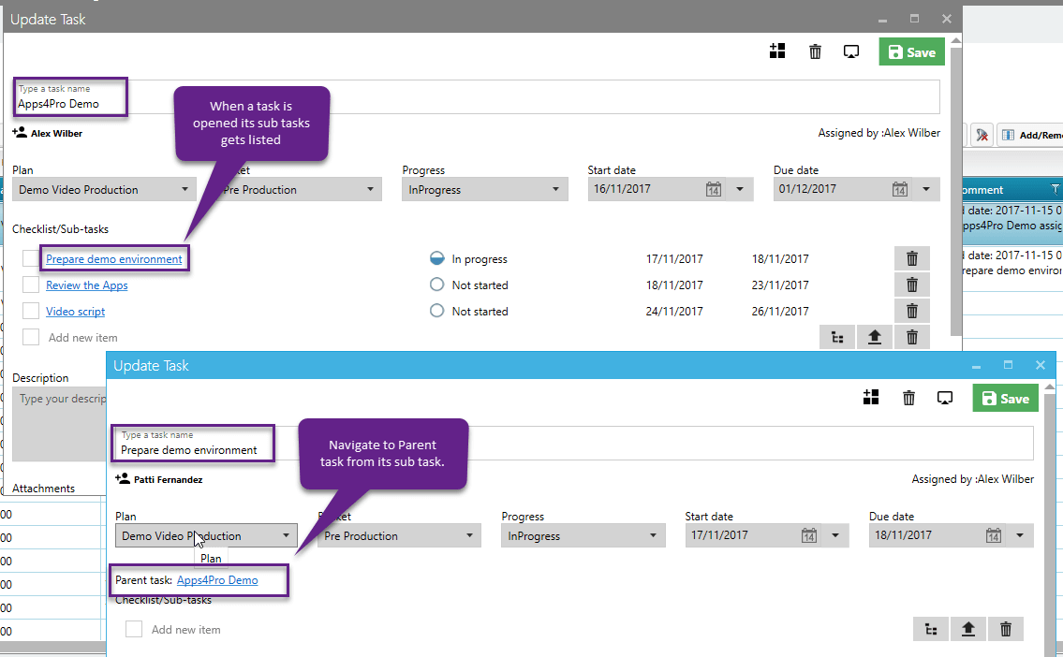1063x657 pixels.
Task: Click the clear filter icon next to Add/Remove
Action: [982, 135]
